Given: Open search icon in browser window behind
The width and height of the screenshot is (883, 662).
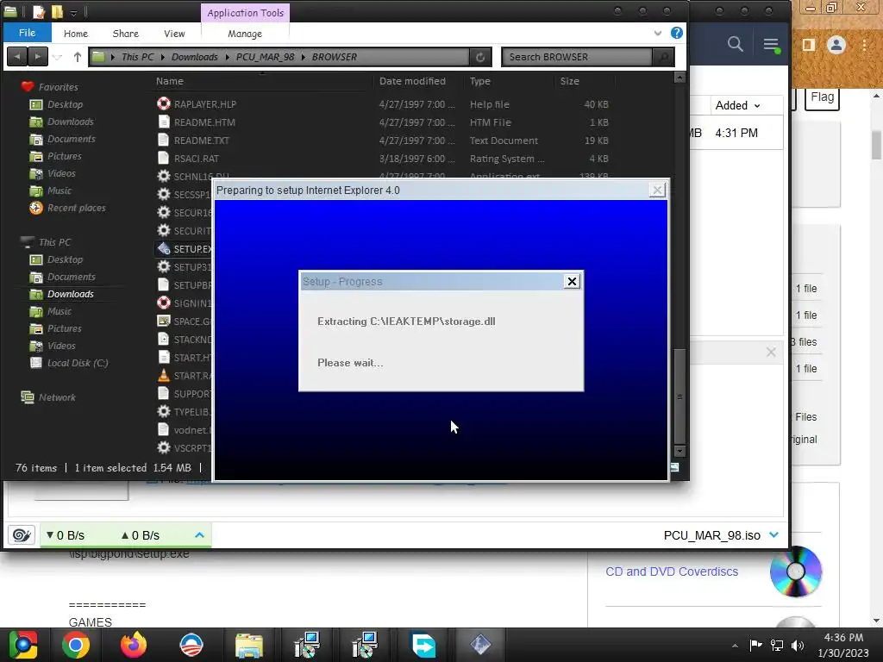Looking at the screenshot, I should click(735, 44).
